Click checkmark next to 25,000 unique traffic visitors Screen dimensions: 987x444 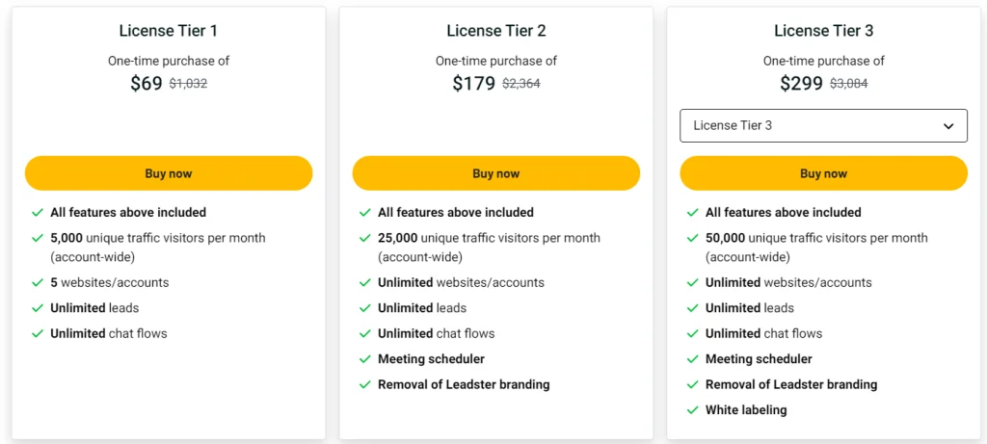click(x=365, y=238)
